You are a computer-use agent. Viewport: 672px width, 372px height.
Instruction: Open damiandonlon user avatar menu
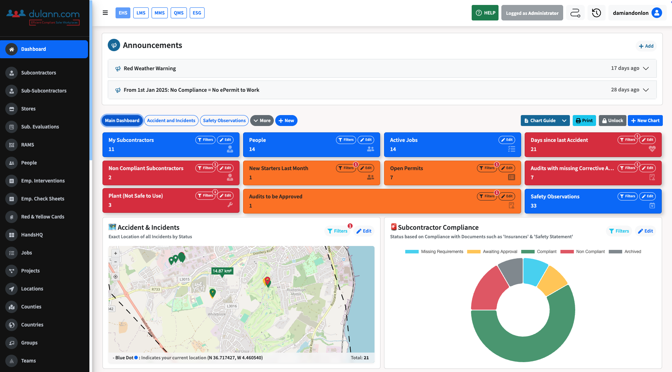click(x=656, y=13)
